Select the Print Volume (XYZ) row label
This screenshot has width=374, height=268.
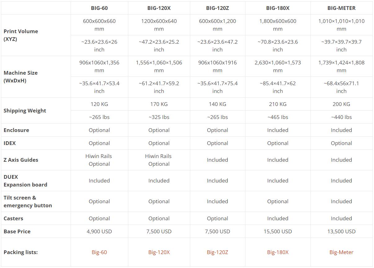[21, 35]
